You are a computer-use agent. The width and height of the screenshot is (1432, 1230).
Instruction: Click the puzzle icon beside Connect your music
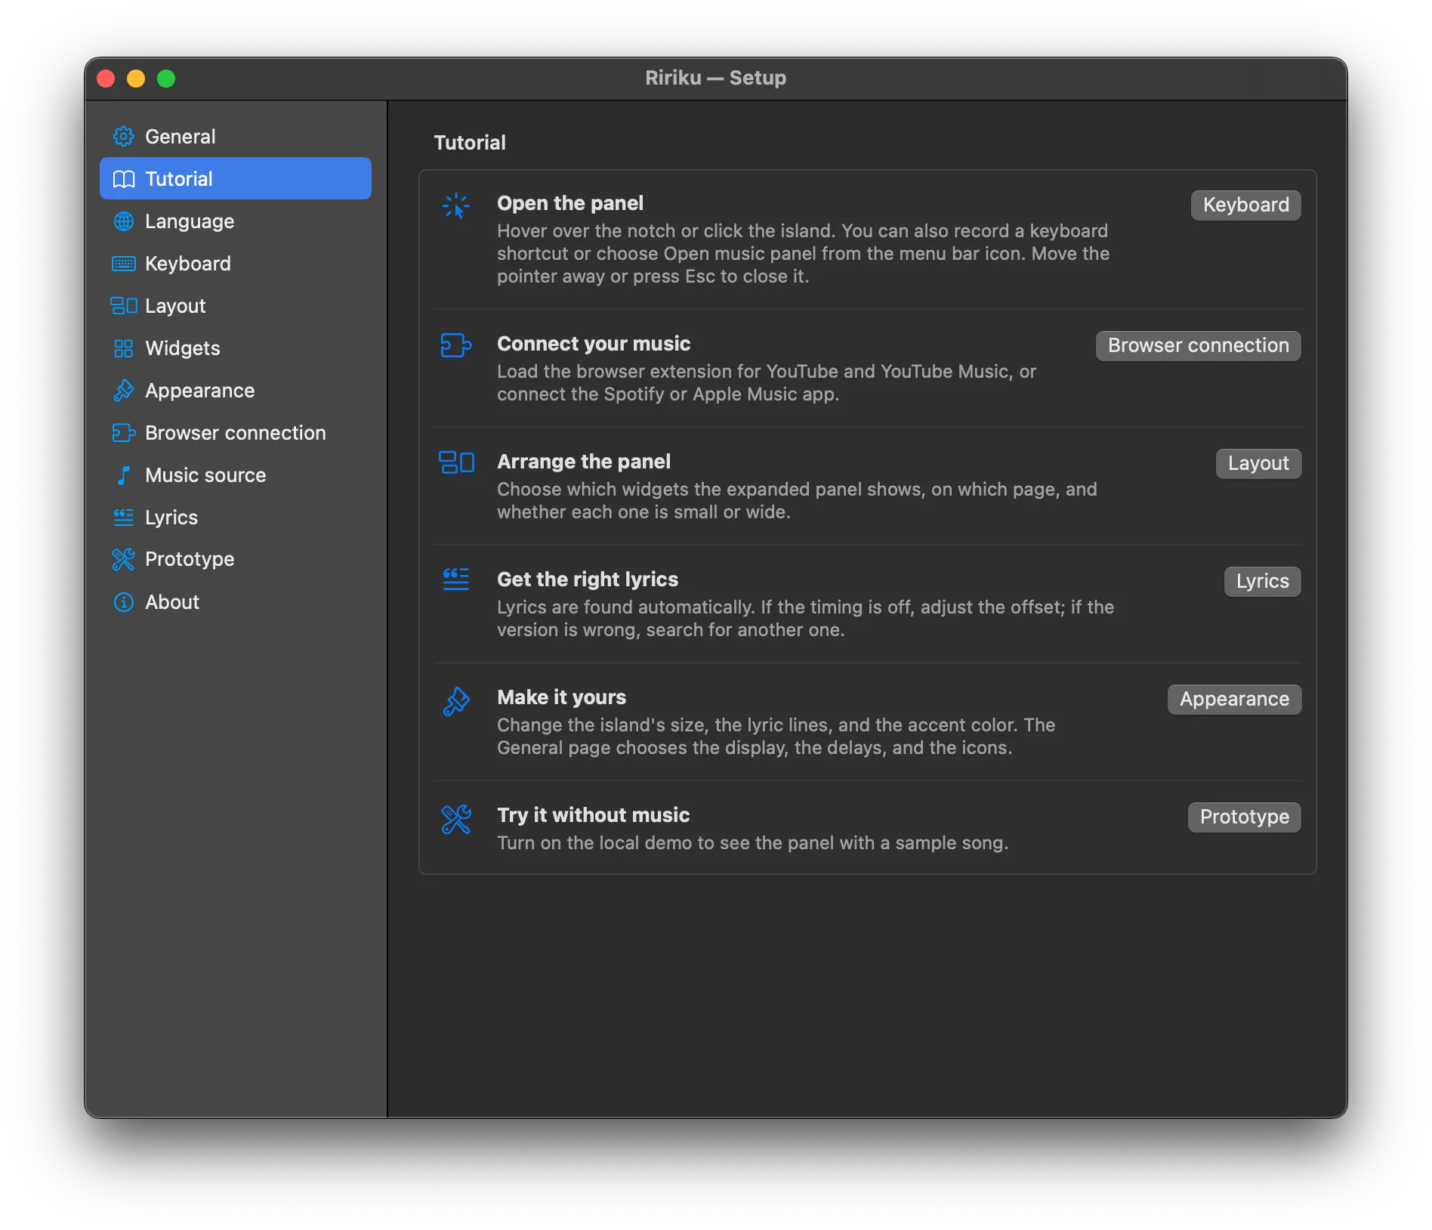click(x=456, y=345)
